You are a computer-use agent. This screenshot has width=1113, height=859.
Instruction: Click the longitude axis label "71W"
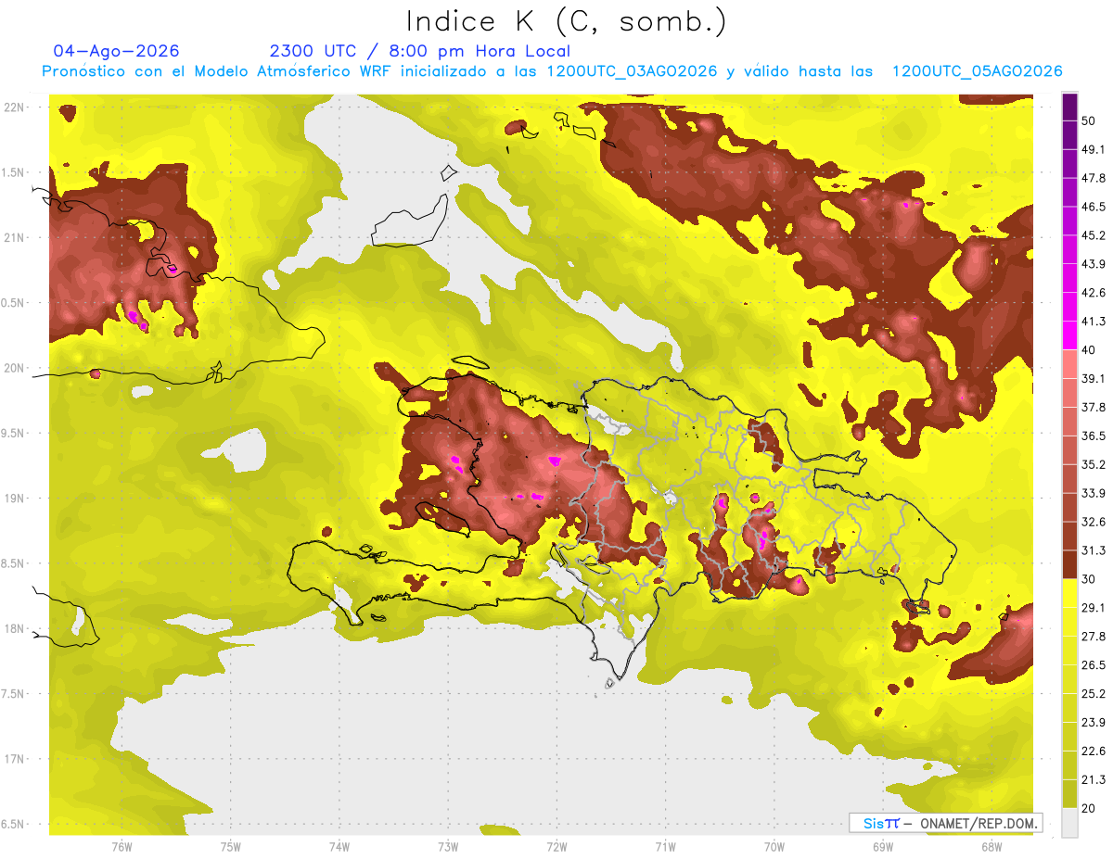(x=665, y=847)
